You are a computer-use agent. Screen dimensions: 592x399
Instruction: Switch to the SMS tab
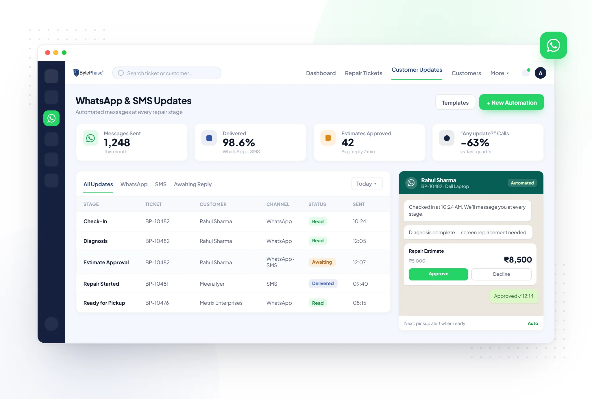pyautogui.click(x=161, y=184)
